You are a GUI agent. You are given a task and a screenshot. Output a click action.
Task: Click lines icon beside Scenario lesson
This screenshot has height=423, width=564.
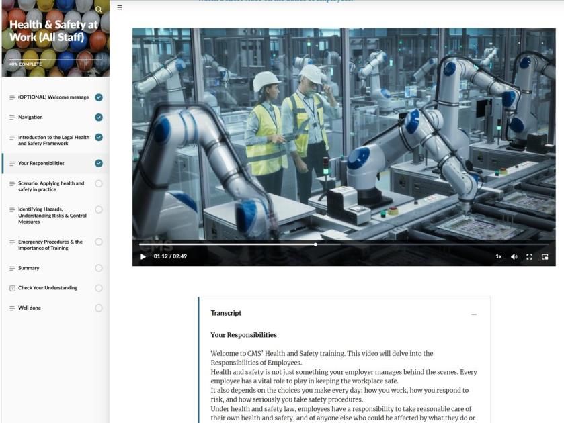click(x=12, y=184)
